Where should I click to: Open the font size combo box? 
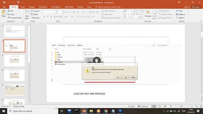tap(61, 12)
